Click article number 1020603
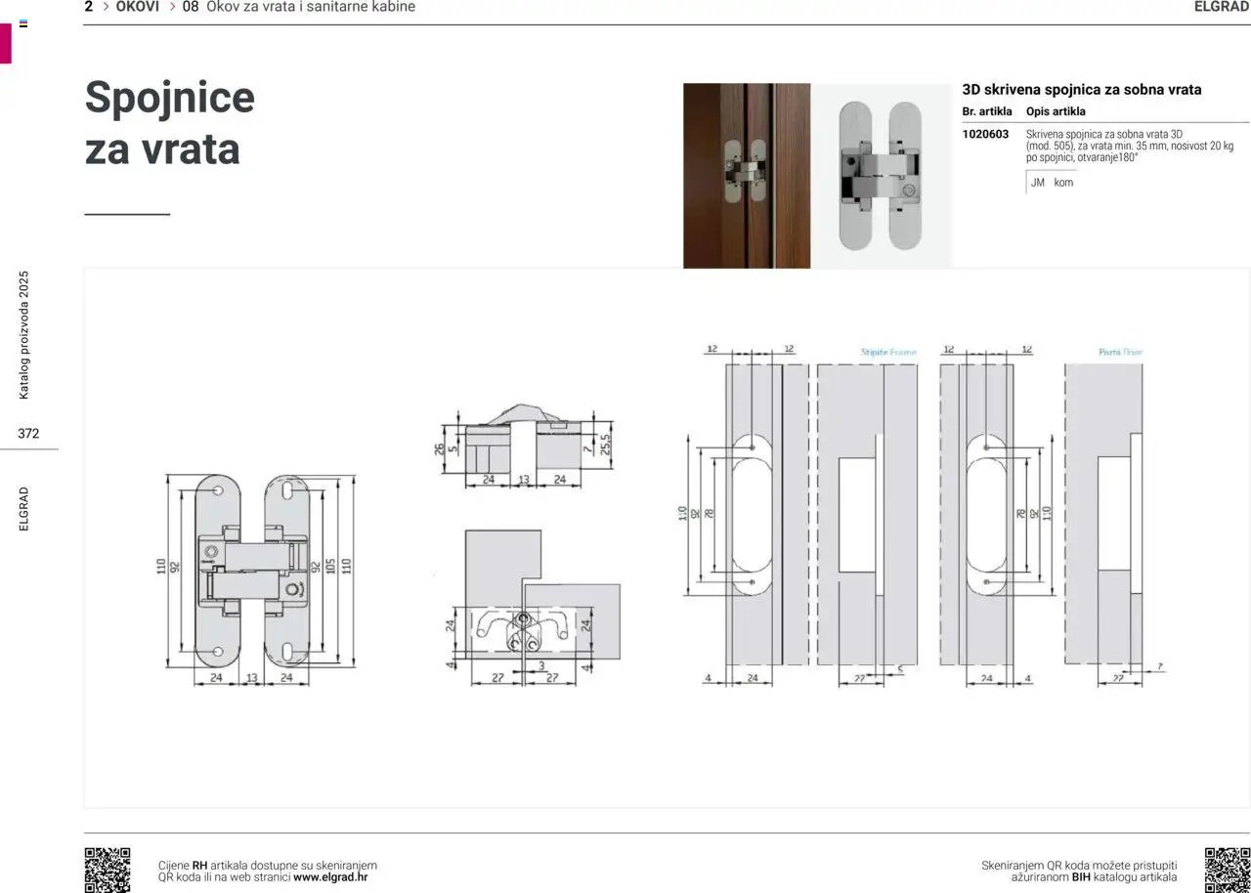Viewport: 1251px width, 893px height. tap(985, 135)
